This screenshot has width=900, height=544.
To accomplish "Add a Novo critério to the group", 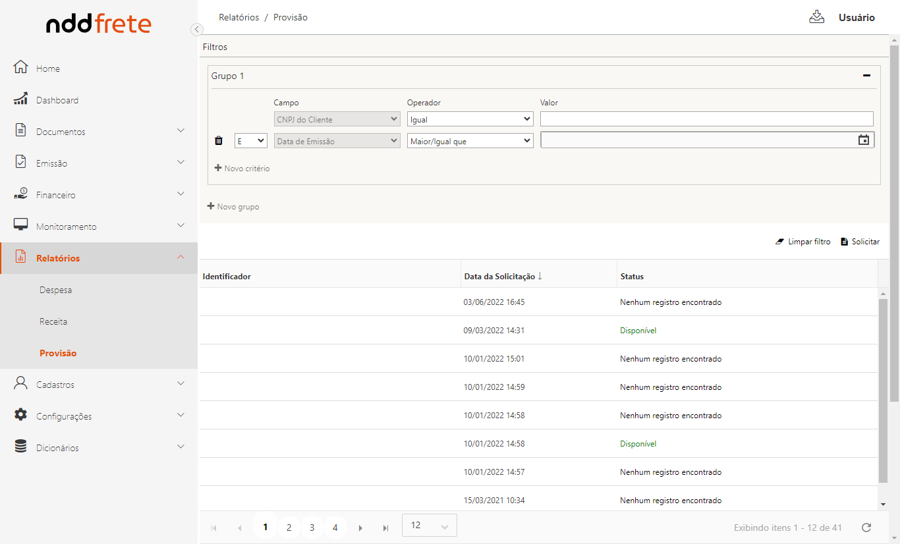I will [x=242, y=169].
